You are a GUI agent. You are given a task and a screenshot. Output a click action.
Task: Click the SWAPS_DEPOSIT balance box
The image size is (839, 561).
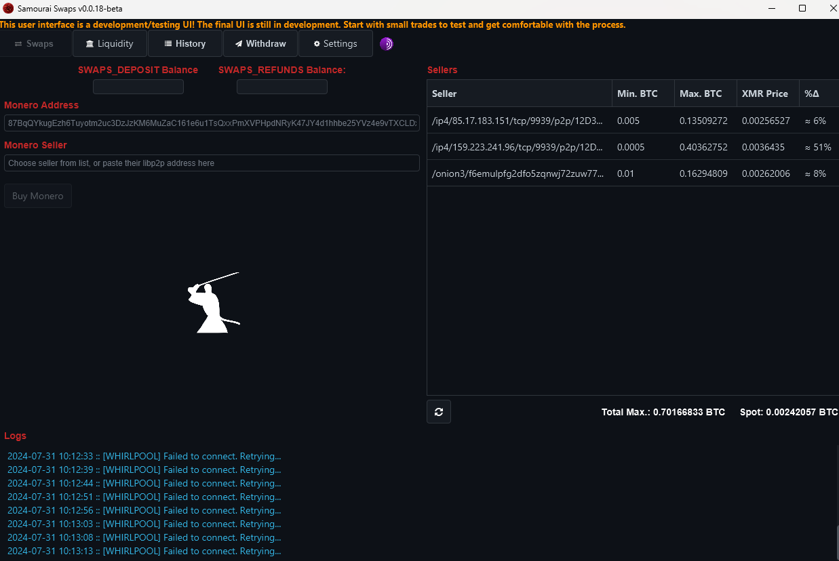point(138,87)
